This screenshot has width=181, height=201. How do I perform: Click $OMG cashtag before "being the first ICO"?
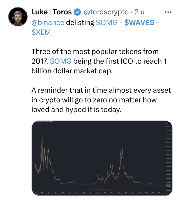tap(61, 61)
